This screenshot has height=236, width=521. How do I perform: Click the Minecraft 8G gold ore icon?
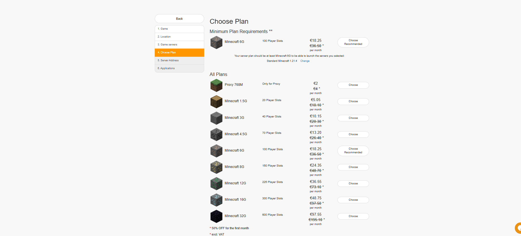tap(216, 167)
